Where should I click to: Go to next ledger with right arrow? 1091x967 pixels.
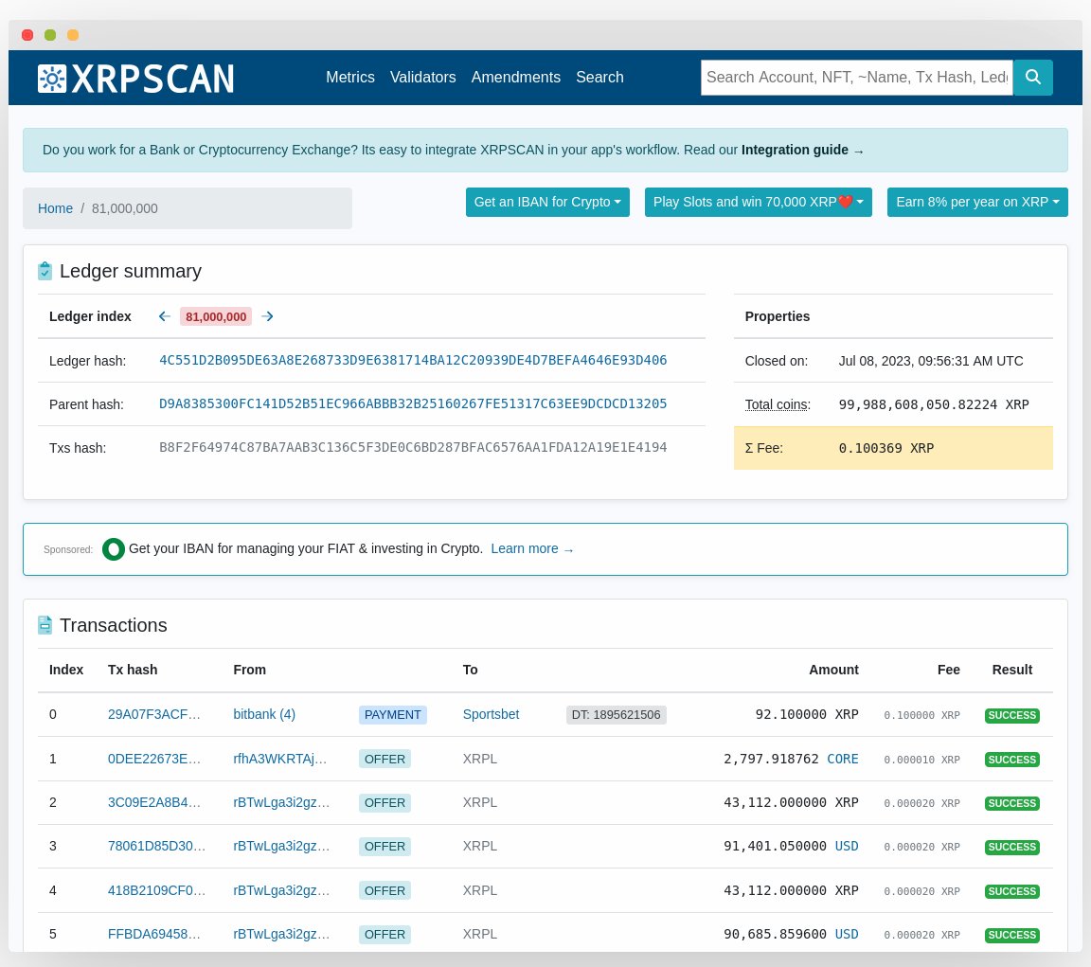tap(267, 316)
